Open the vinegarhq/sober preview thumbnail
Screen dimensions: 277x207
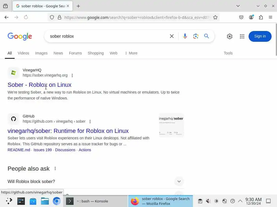[x=171, y=125]
